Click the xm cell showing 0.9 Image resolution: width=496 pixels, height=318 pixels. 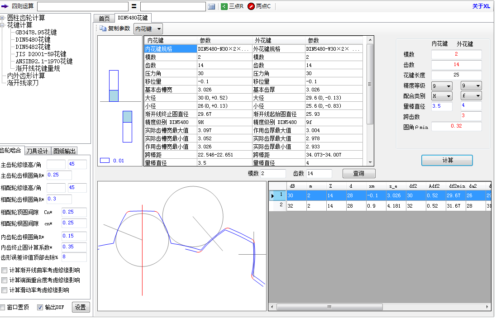click(376, 206)
